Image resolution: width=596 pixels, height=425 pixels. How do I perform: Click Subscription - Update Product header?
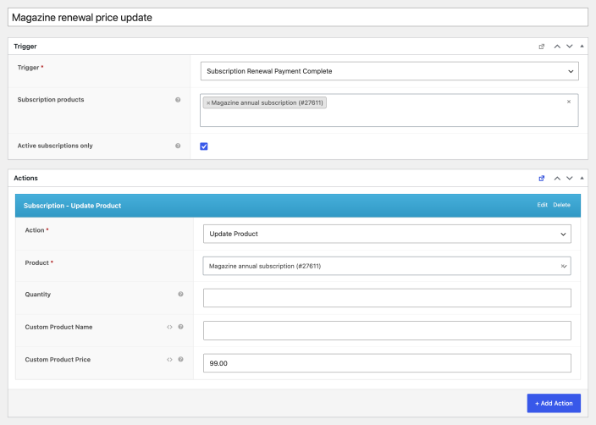298,206
